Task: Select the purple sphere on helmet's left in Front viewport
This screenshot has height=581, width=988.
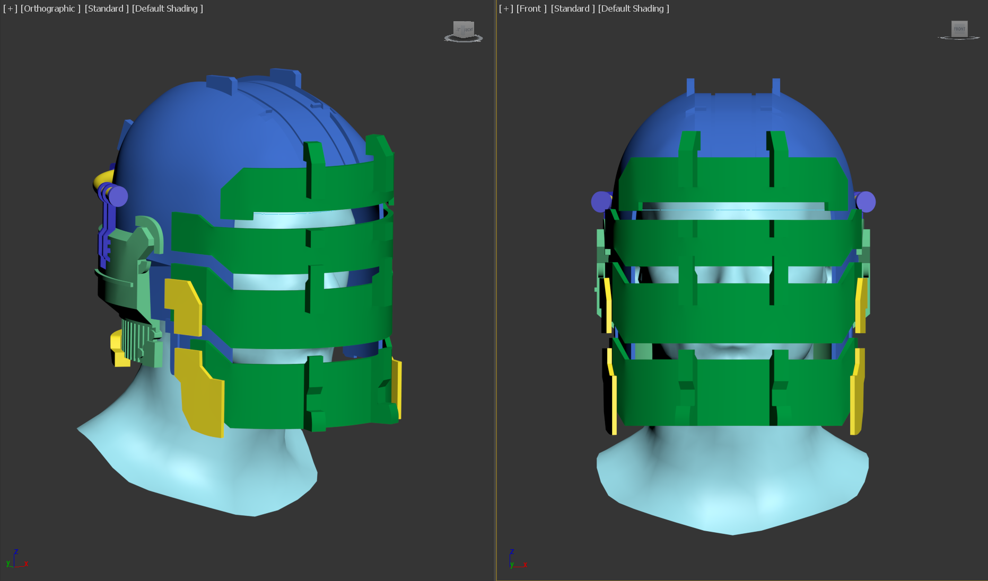Action: click(x=601, y=202)
